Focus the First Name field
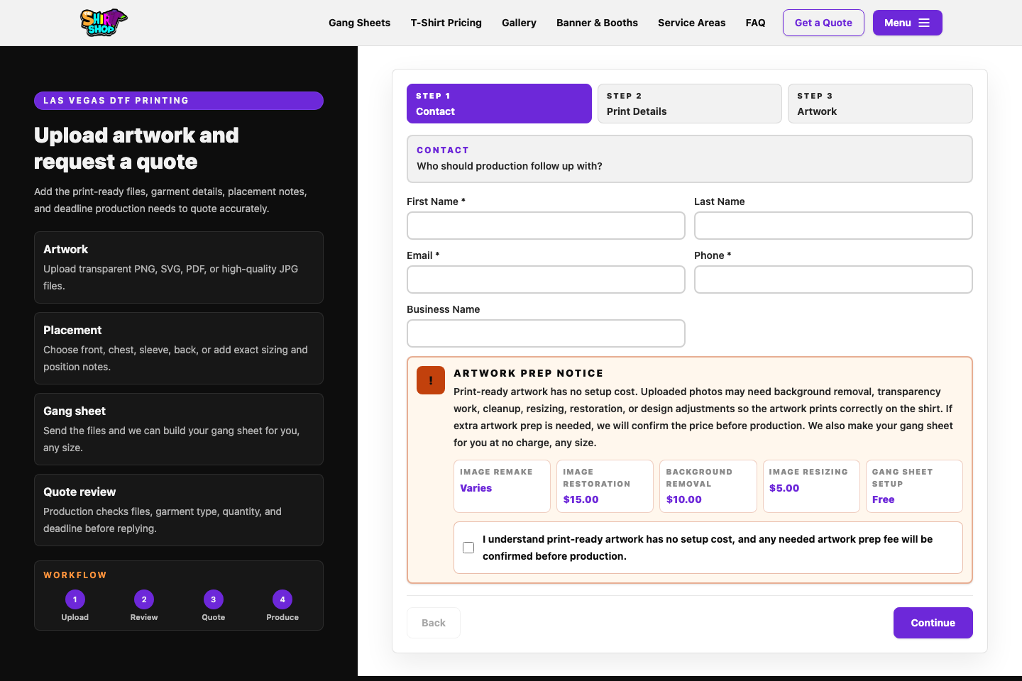Screen dimensions: 1022x681 (546, 226)
